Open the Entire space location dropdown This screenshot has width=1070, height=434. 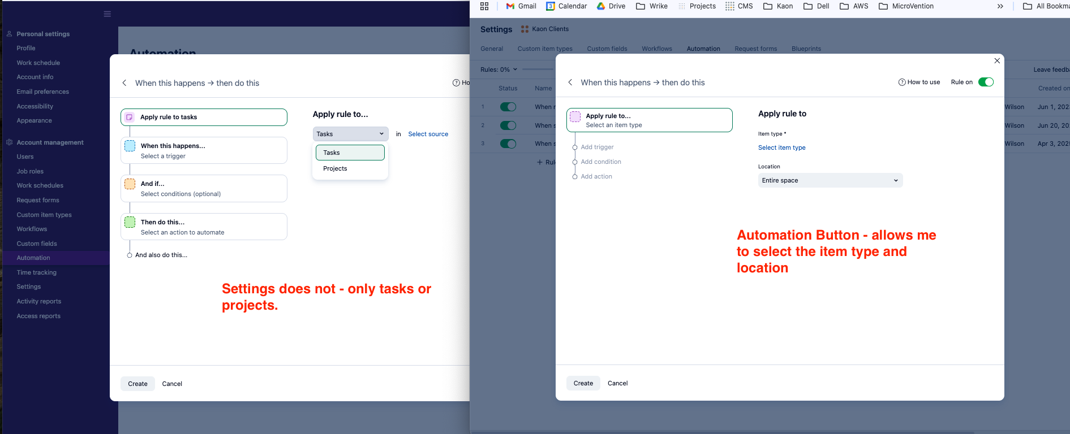coord(830,180)
